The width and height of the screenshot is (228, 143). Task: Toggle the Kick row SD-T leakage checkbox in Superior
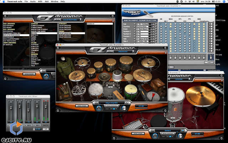166,24
